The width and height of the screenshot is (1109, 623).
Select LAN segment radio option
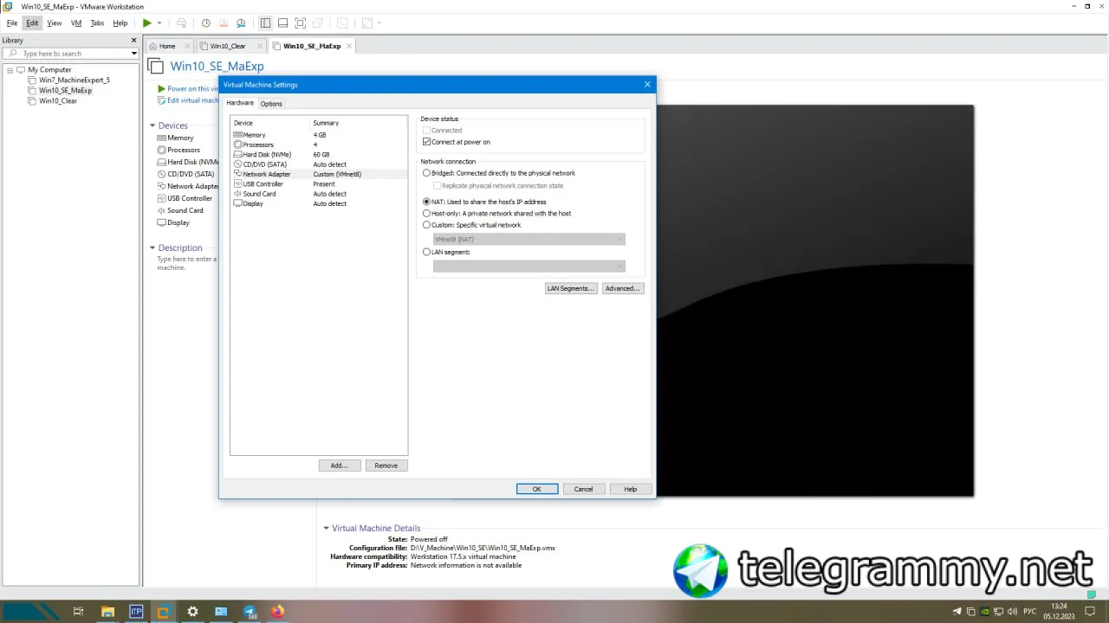click(426, 252)
